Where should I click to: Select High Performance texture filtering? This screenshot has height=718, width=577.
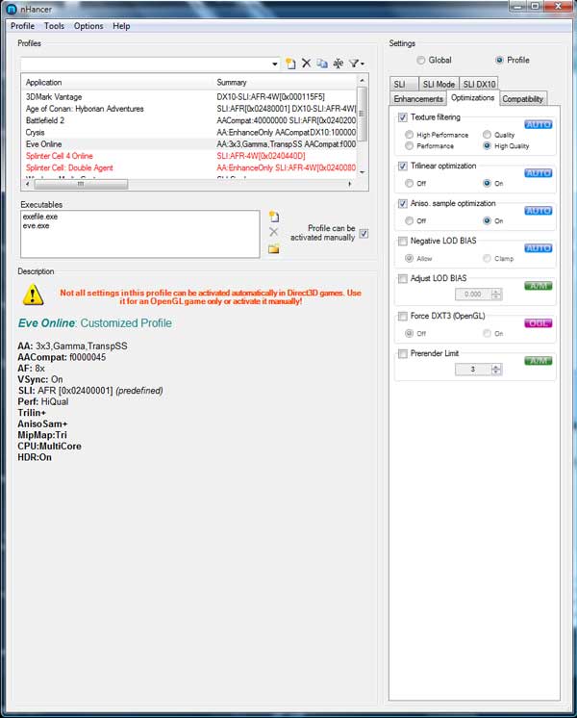[x=409, y=135]
